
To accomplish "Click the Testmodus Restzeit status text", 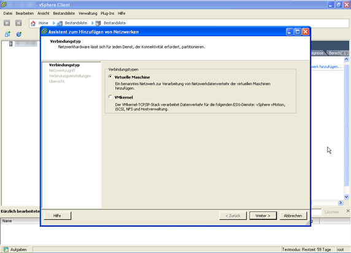I will (x=306, y=249).
